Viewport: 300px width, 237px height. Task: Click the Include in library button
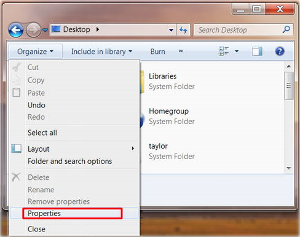[x=101, y=52]
